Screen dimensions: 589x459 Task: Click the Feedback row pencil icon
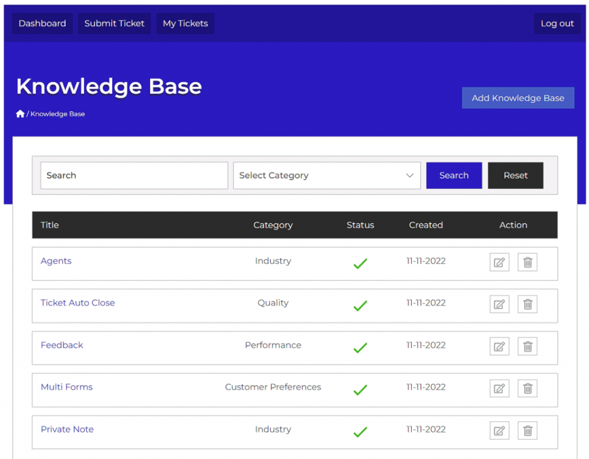pos(499,346)
